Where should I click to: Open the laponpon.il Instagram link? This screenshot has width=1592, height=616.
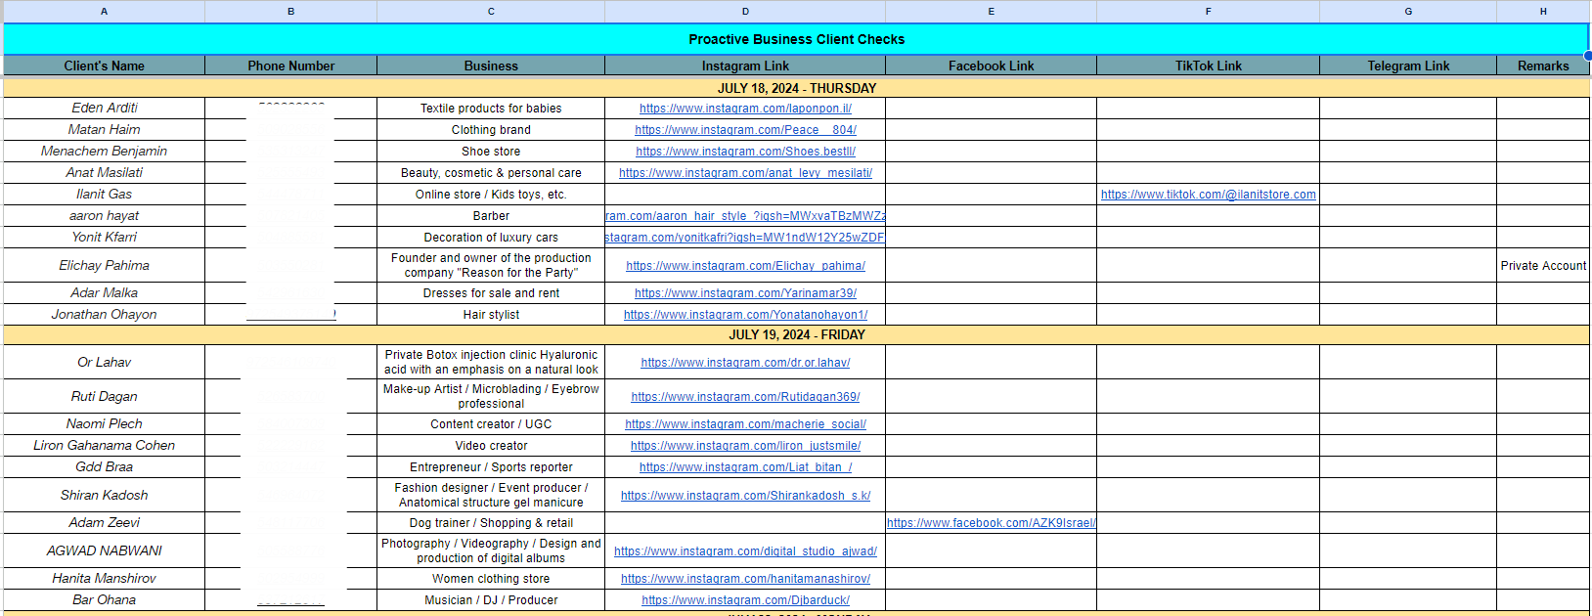click(x=745, y=109)
